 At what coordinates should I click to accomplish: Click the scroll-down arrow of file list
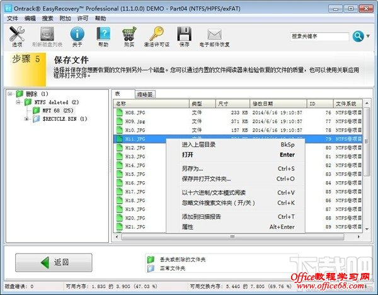point(367,229)
